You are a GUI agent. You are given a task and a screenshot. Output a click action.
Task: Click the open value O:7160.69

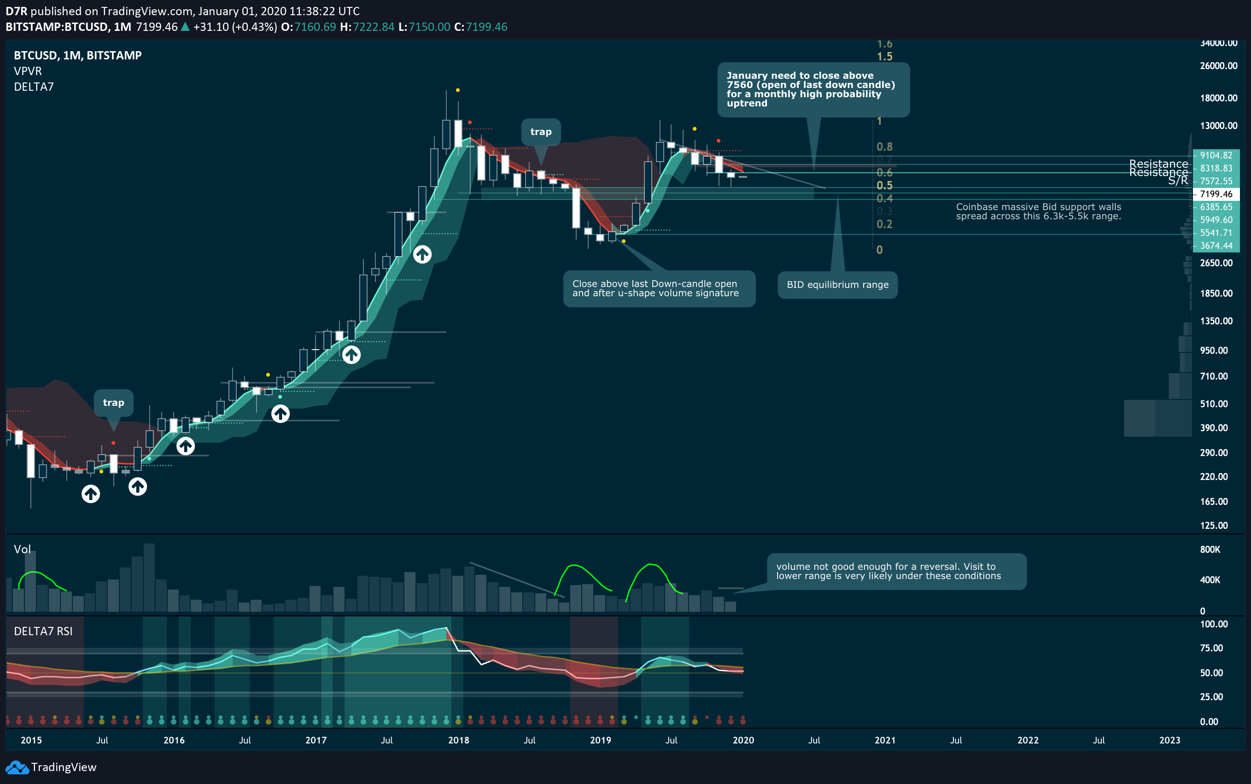(309, 27)
